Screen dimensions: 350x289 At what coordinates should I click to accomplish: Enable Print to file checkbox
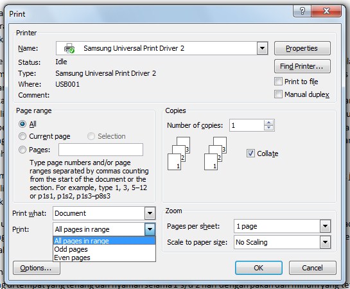[x=278, y=82]
